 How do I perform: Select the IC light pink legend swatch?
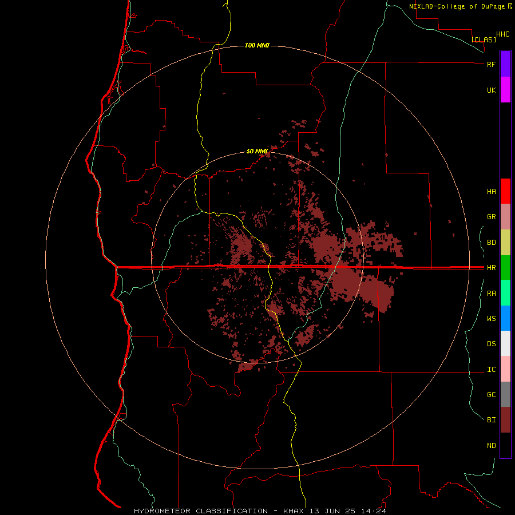pos(505,369)
